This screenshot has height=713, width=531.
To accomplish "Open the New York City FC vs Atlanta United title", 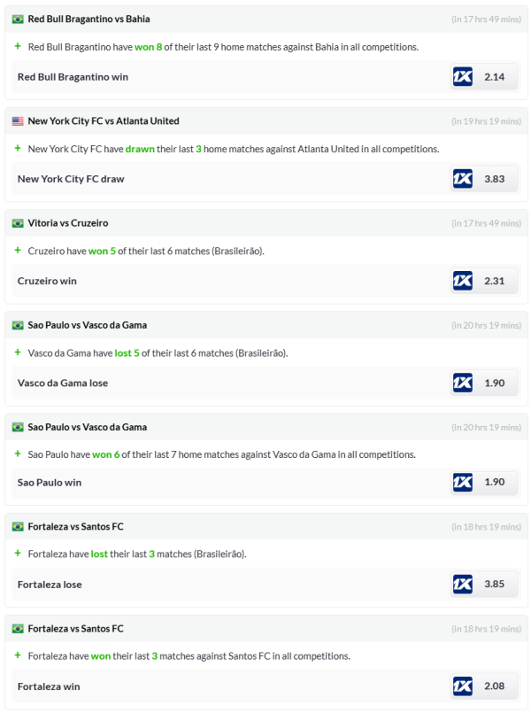I will pos(104,121).
